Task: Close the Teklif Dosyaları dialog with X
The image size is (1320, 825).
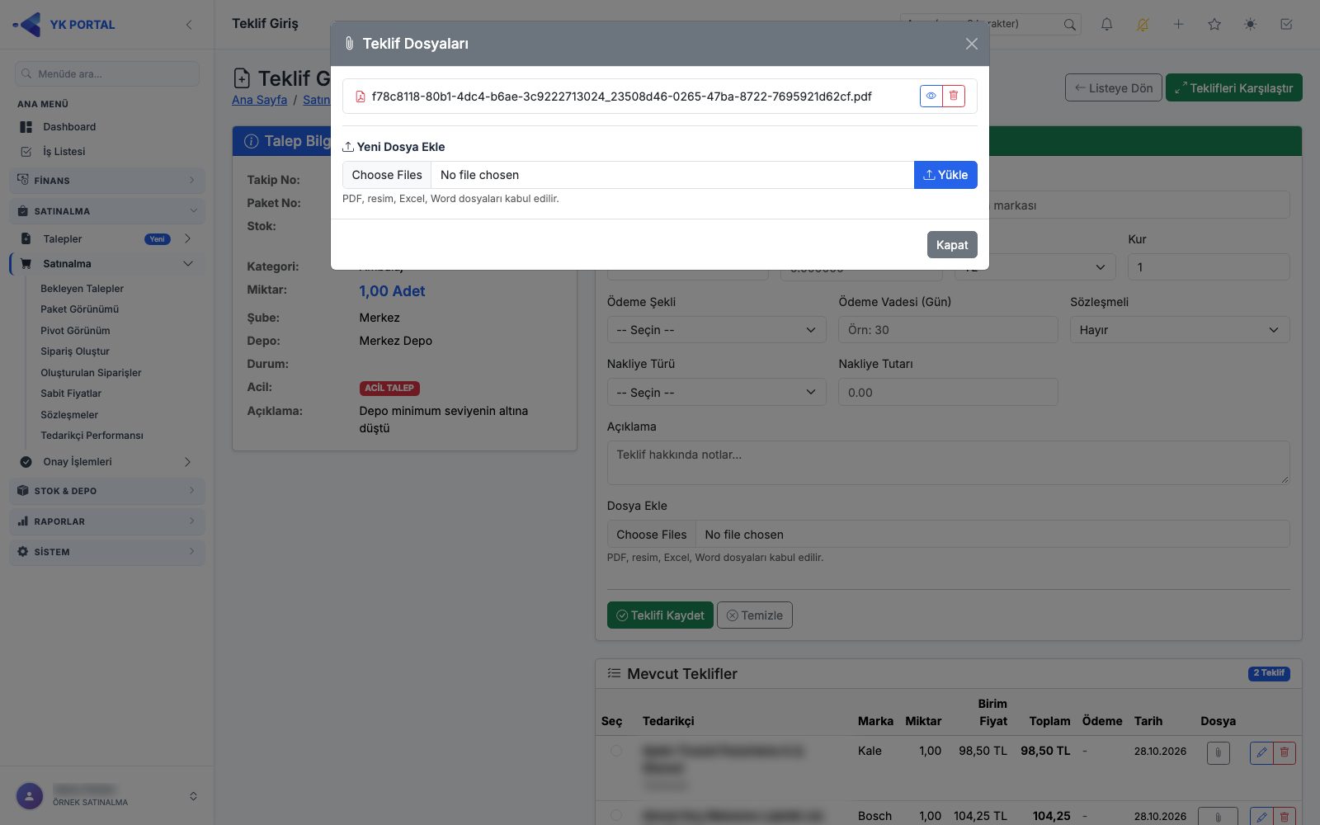Action: [972, 44]
